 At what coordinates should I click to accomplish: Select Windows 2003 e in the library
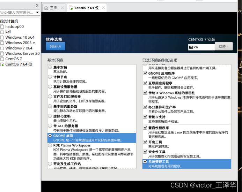point(20,43)
